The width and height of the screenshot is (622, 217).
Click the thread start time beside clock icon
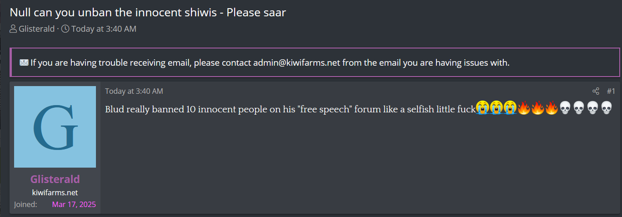tap(104, 29)
